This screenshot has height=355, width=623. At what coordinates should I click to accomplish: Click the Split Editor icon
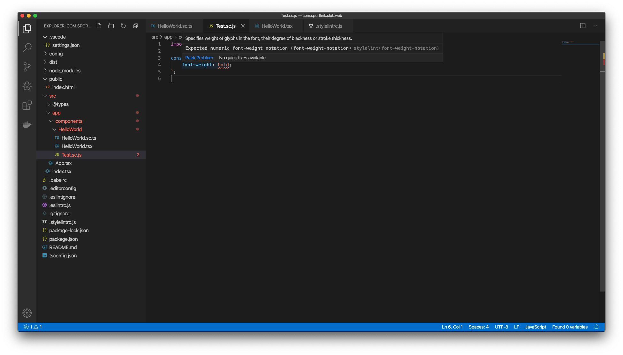[583, 26]
